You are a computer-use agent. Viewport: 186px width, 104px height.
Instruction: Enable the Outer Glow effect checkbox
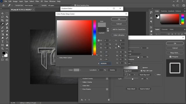coord(81,86)
